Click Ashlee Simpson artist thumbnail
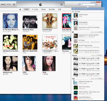The height and width of the screenshot is (101, 107). point(76,15)
